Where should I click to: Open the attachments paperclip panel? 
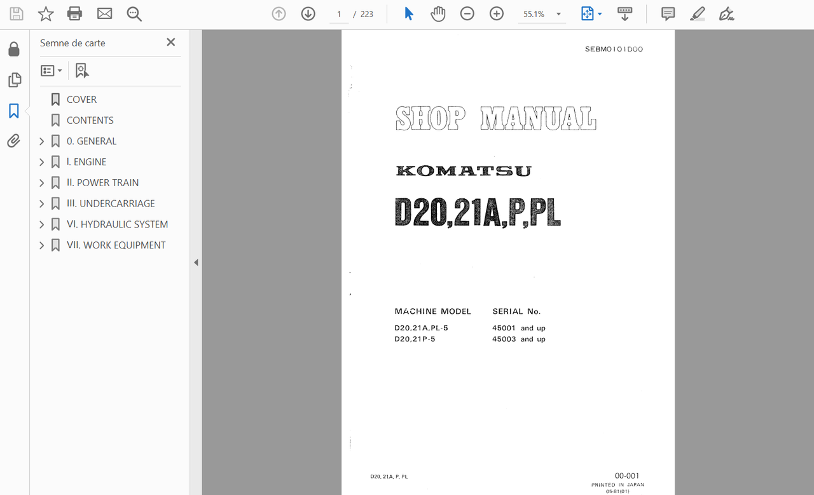coord(14,141)
